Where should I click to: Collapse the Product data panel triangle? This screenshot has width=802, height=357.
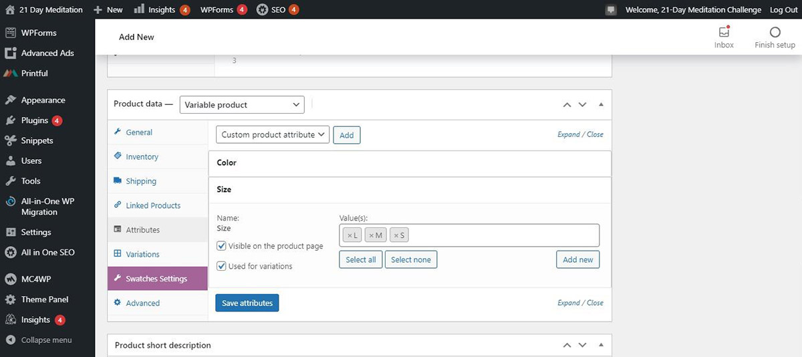(601, 105)
